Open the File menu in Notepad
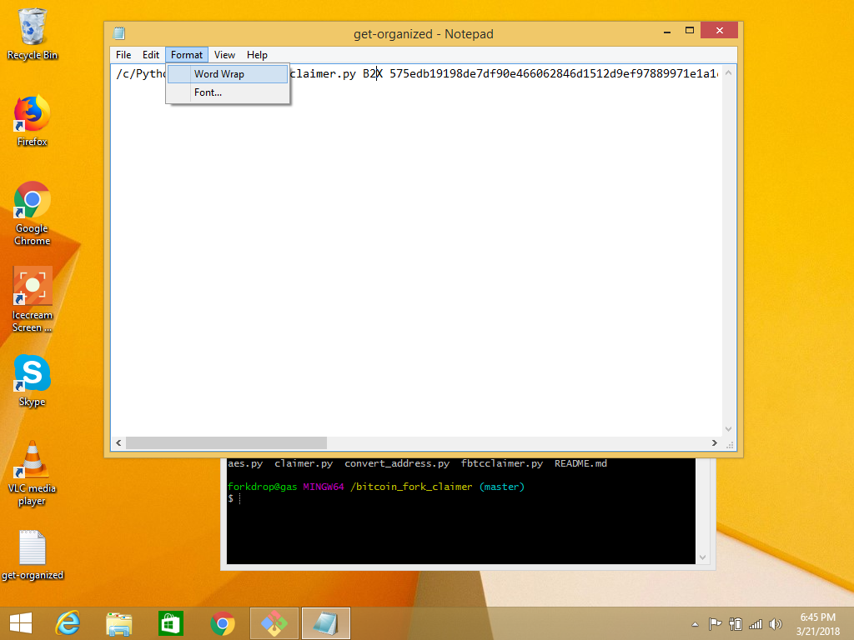The height and width of the screenshot is (640, 854). (123, 55)
